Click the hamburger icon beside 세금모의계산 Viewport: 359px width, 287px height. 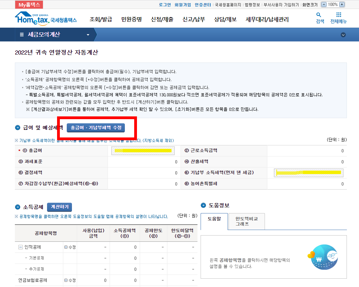pyautogui.click(x=22, y=35)
